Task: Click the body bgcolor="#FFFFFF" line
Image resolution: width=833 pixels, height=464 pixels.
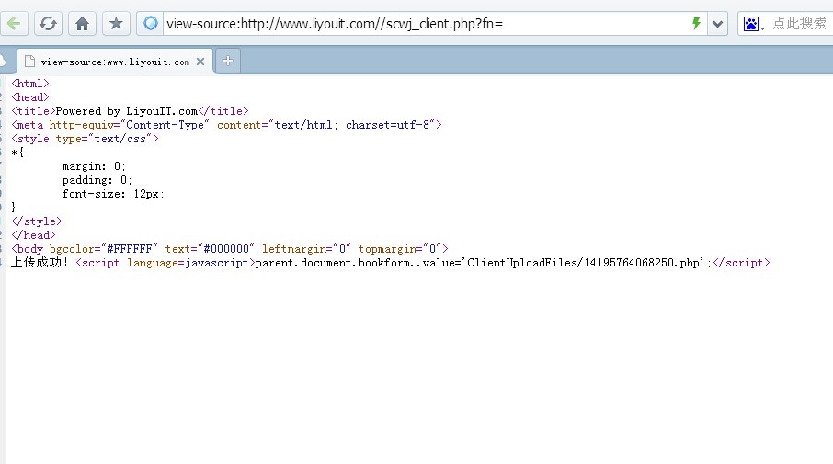Action: pos(230,249)
